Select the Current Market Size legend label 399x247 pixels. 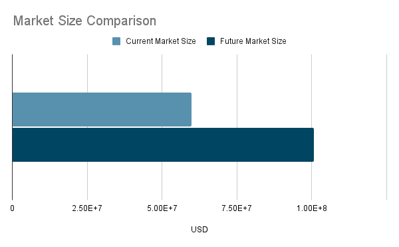(161, 41)
